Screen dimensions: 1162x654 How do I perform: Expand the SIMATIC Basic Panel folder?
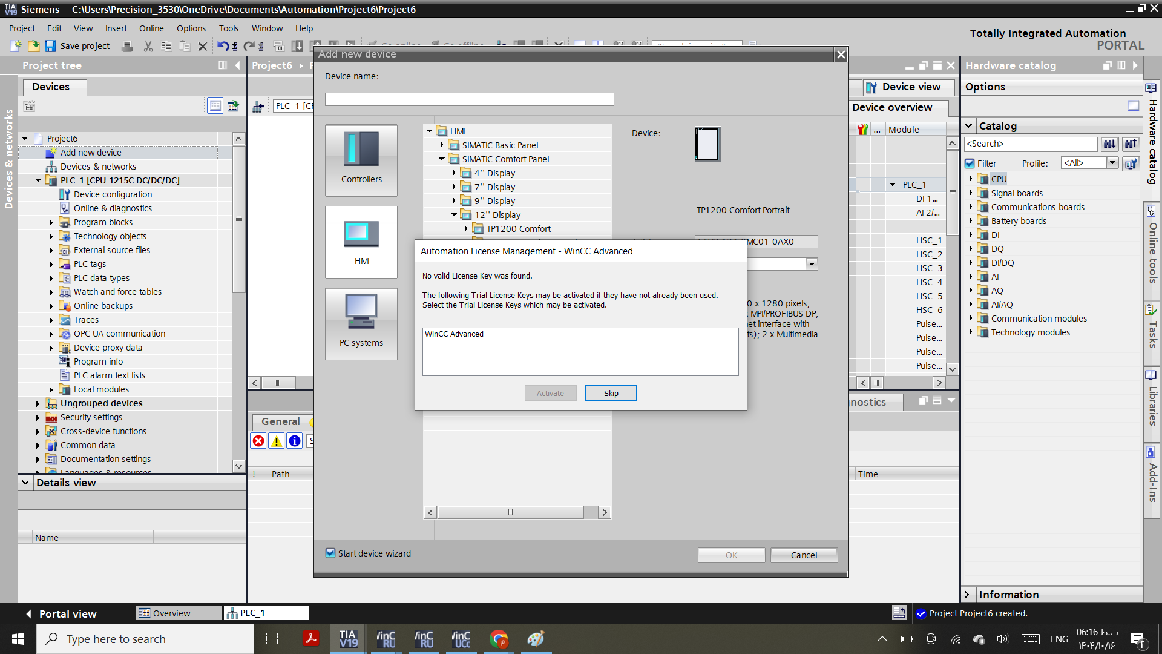pyautogui.click(x=442, y=145)
